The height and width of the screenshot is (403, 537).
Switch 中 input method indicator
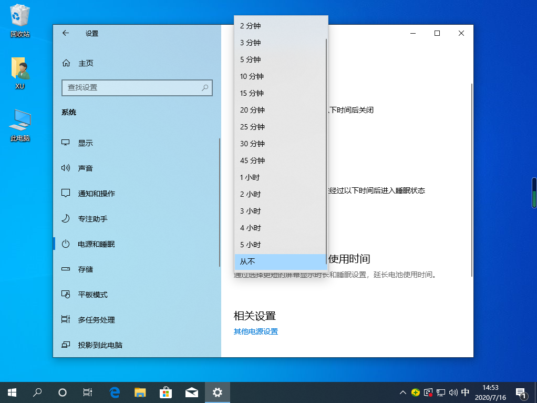tap(465, 392)
